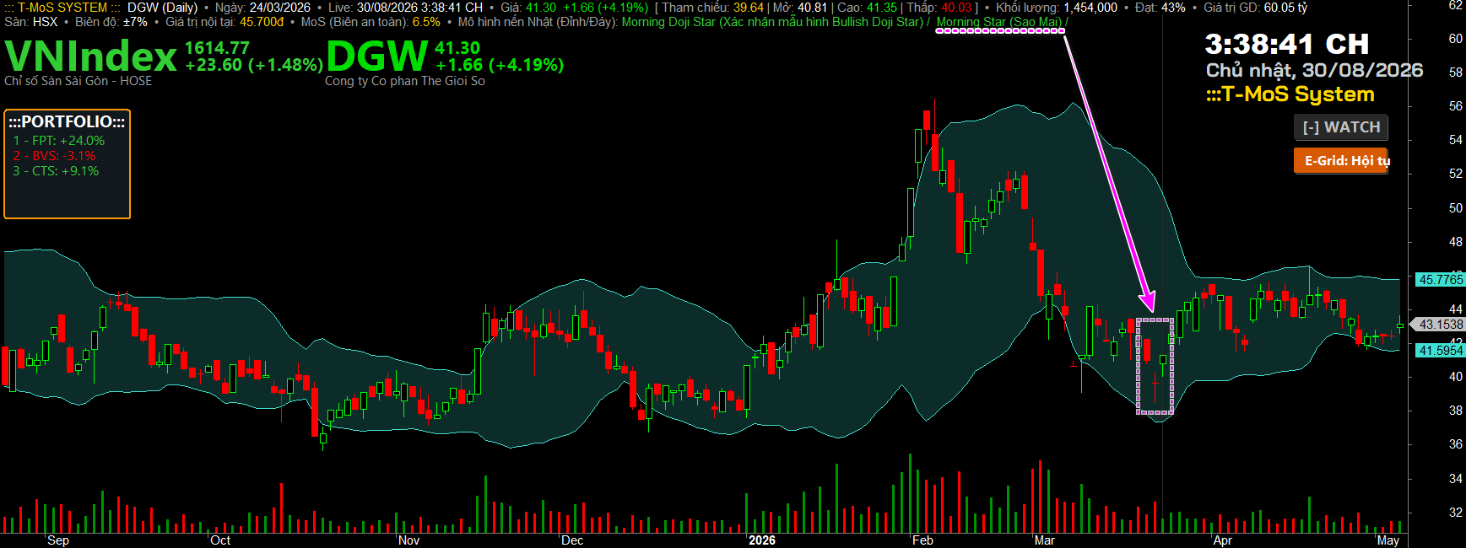Viewport: 1466px width, 548px height.
Task: Click the Mar label on the time axis
Action: pyautogui.click(x=1045, y=540)
